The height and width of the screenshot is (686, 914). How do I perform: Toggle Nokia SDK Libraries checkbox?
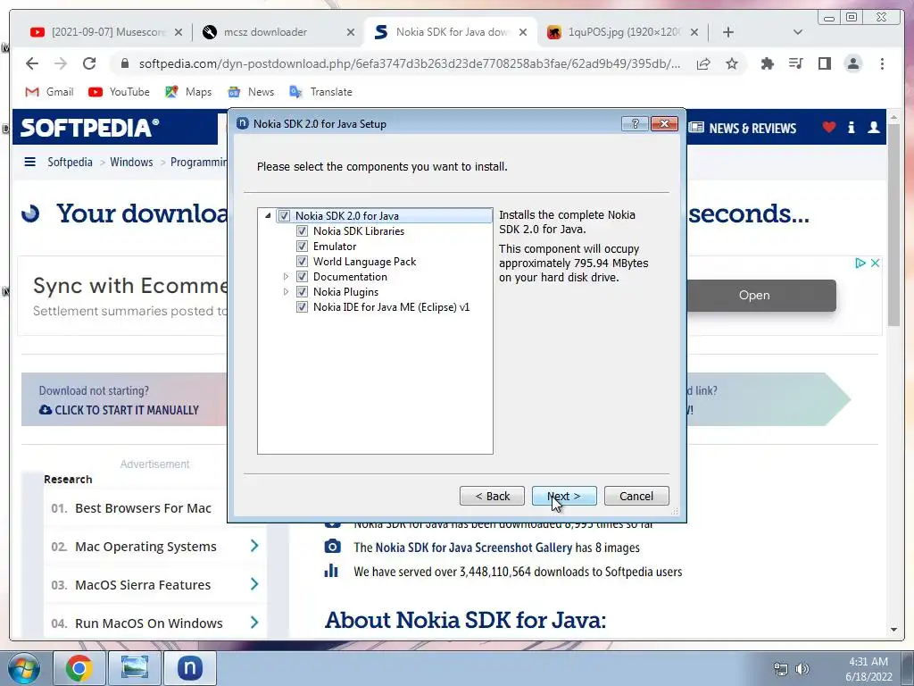coord(302,231)
